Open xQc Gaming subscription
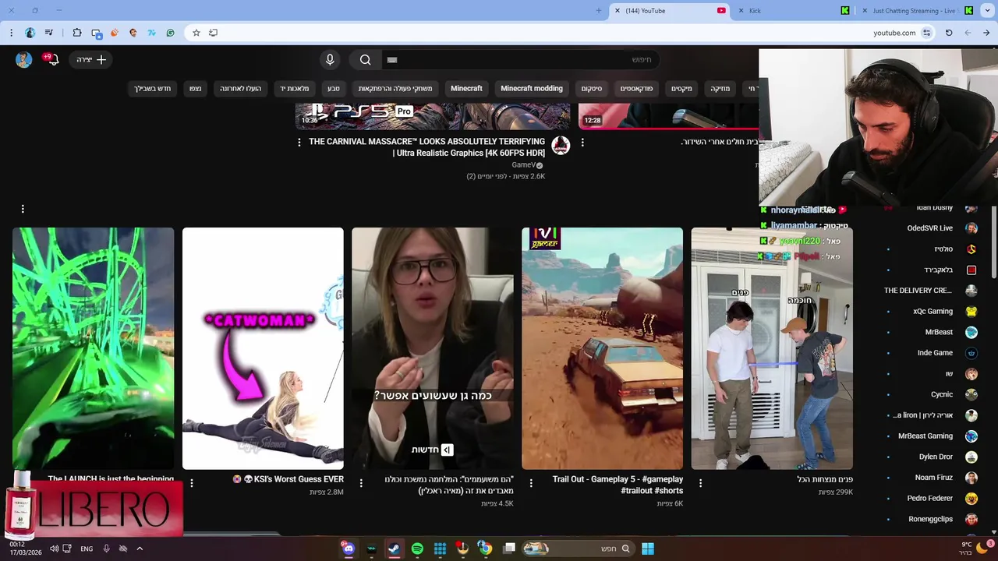Viewport: 998px width, 561px height. coord(933,311)
